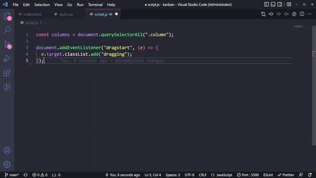This screenshot has height=178, width=316.
Task: Change encoding via UTF-8
Action: [190, 175]
